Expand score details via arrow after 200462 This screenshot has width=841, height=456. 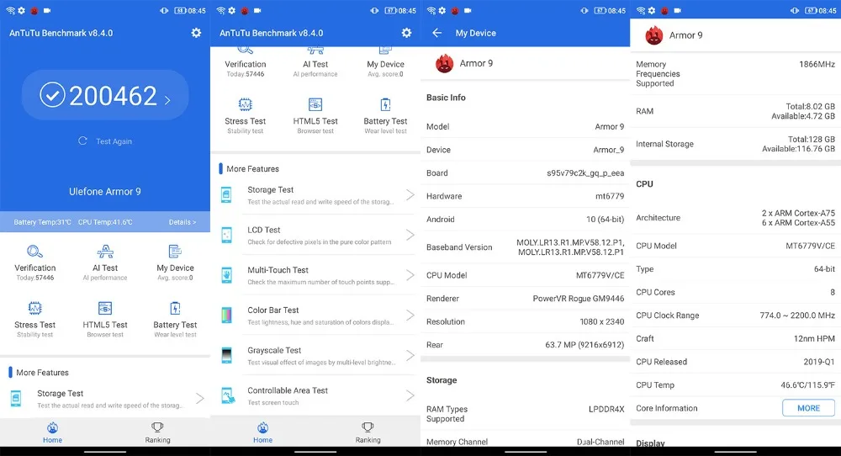(x=167, y=100)
